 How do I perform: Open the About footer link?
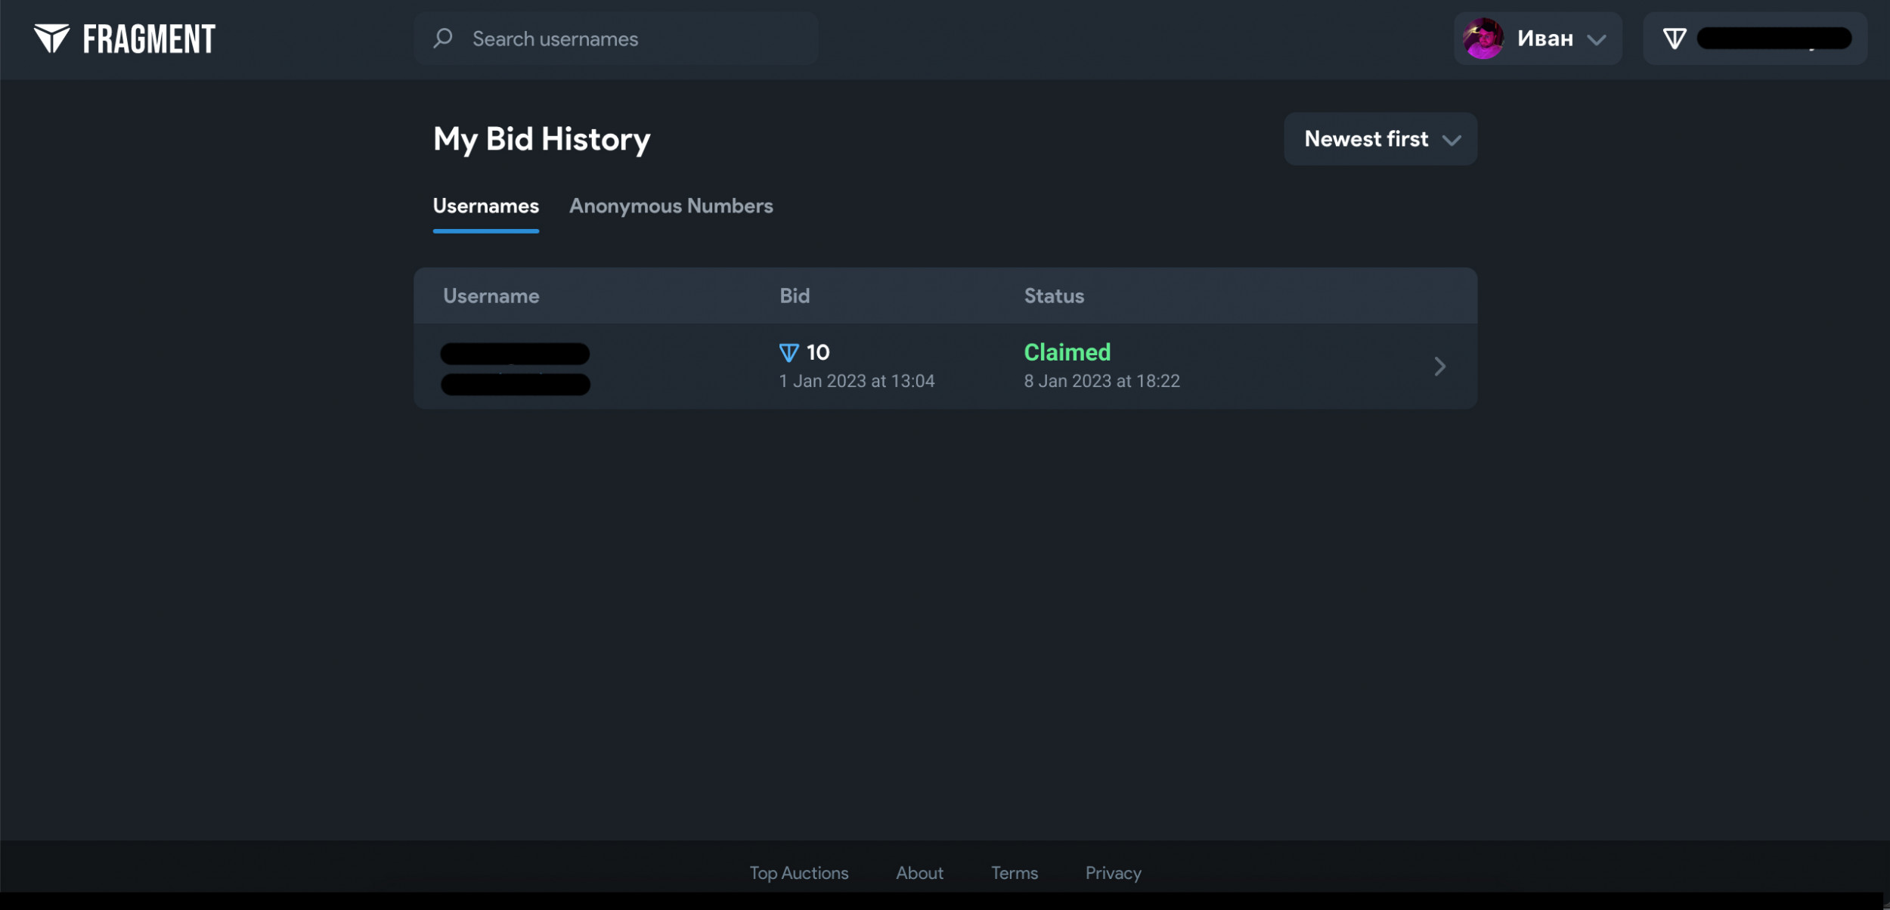919,873
